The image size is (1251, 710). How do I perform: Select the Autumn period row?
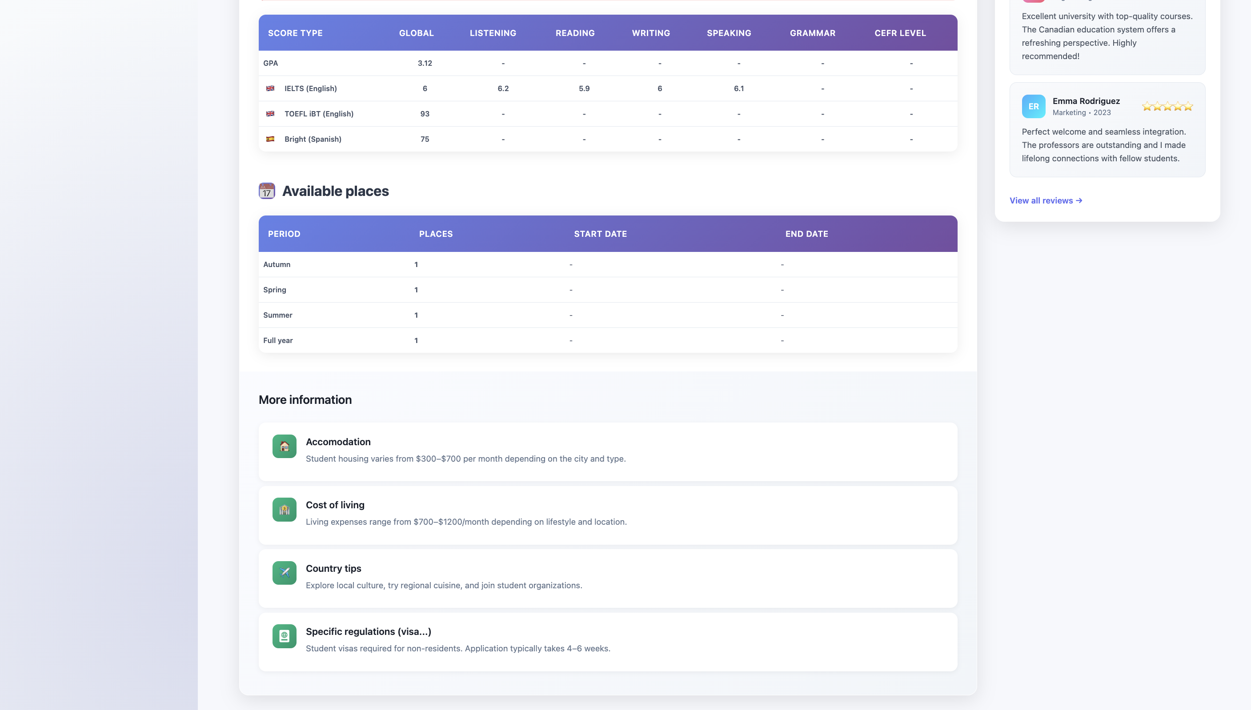277,264
